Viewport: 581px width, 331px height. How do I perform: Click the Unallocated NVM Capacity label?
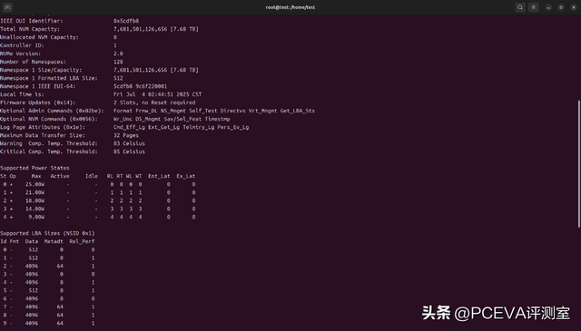tap(39, 37)
